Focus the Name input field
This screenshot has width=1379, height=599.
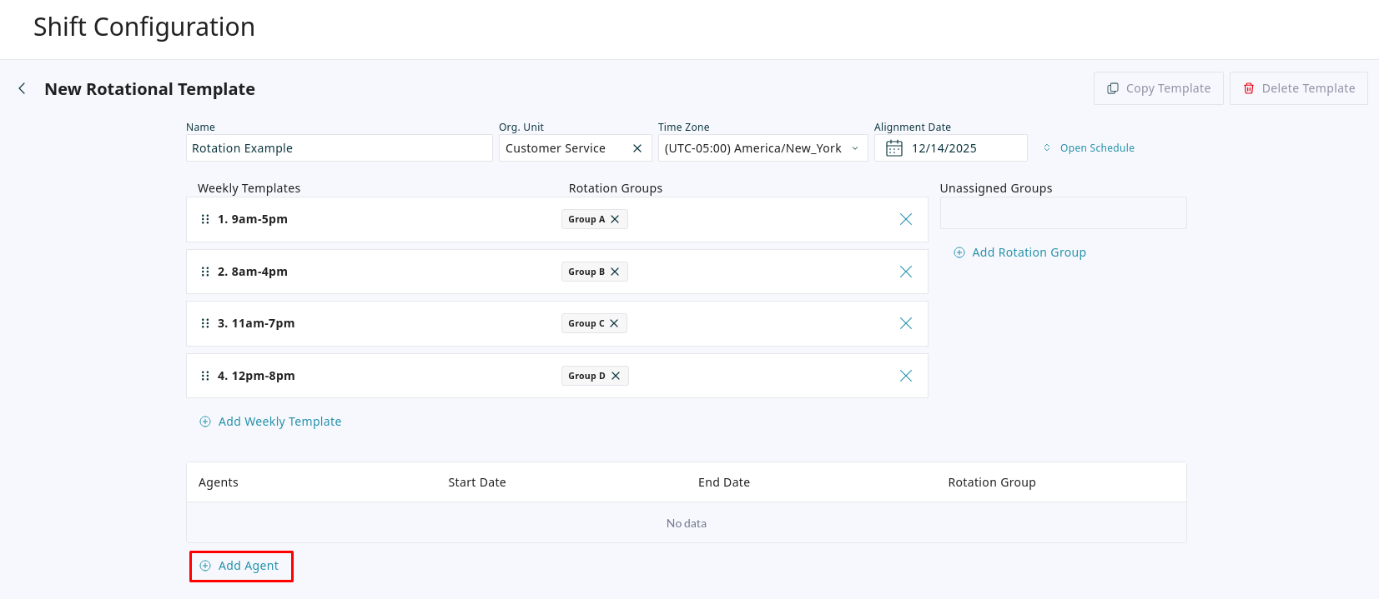click(x=339, y=148)
